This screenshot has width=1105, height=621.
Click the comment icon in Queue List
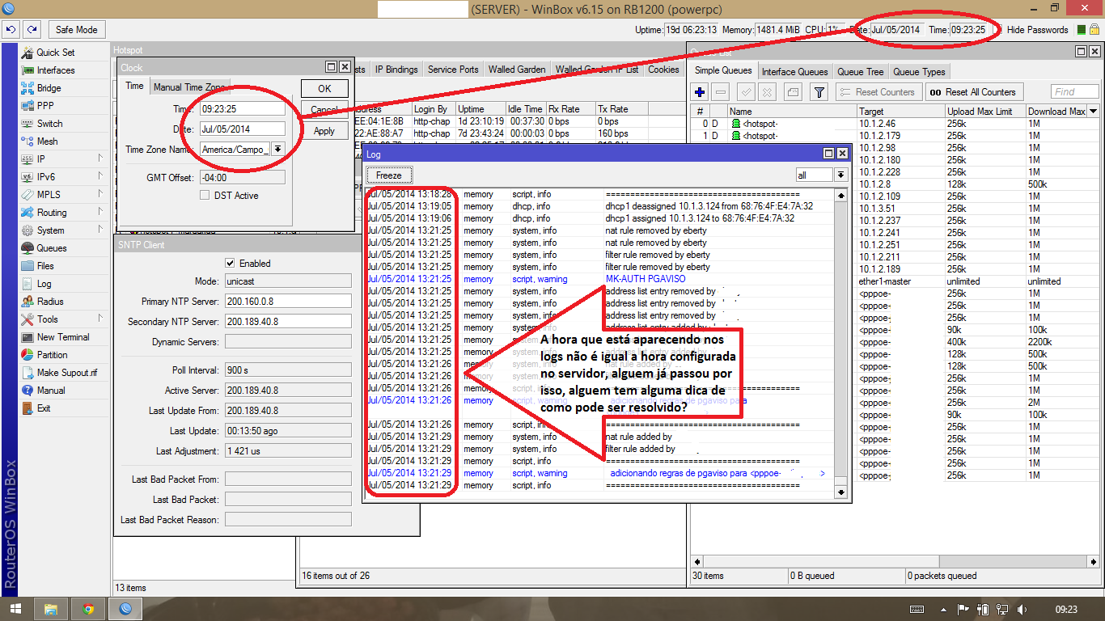tap(793, 92)
